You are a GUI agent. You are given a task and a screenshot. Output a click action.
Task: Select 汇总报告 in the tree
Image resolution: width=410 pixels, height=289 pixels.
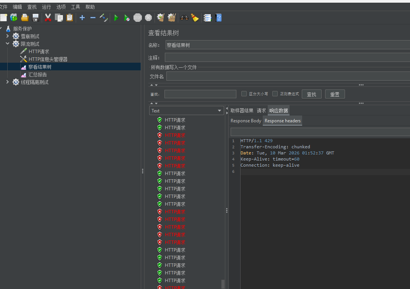(37, 75)
